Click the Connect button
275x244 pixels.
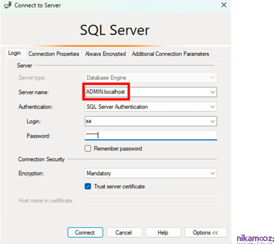pyautogui.click(x=85, y=232)
